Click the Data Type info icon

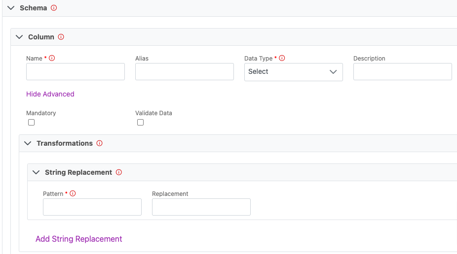click(282, 58)
